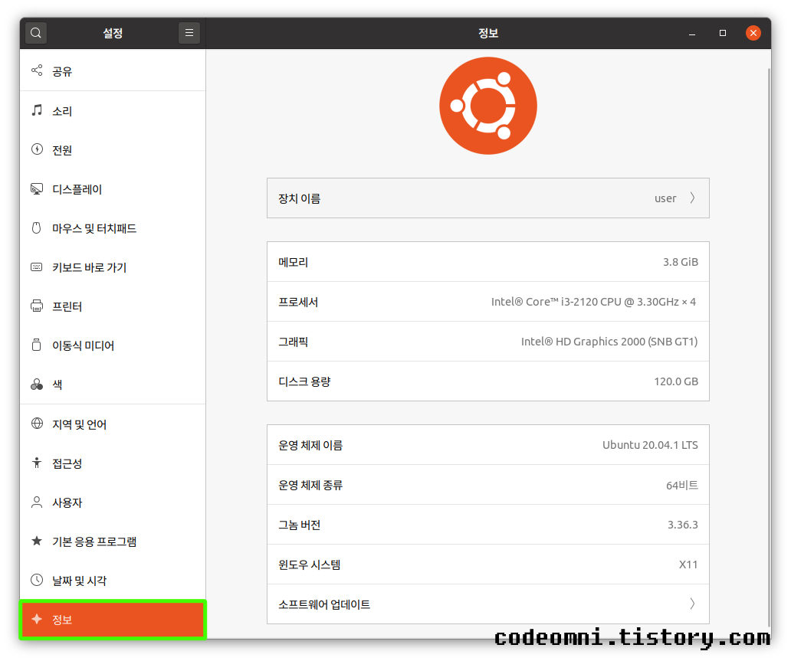791x661 pixels.
Task: Maximize the Settings window
Action: pyautogui.click(x=722, y=33)
